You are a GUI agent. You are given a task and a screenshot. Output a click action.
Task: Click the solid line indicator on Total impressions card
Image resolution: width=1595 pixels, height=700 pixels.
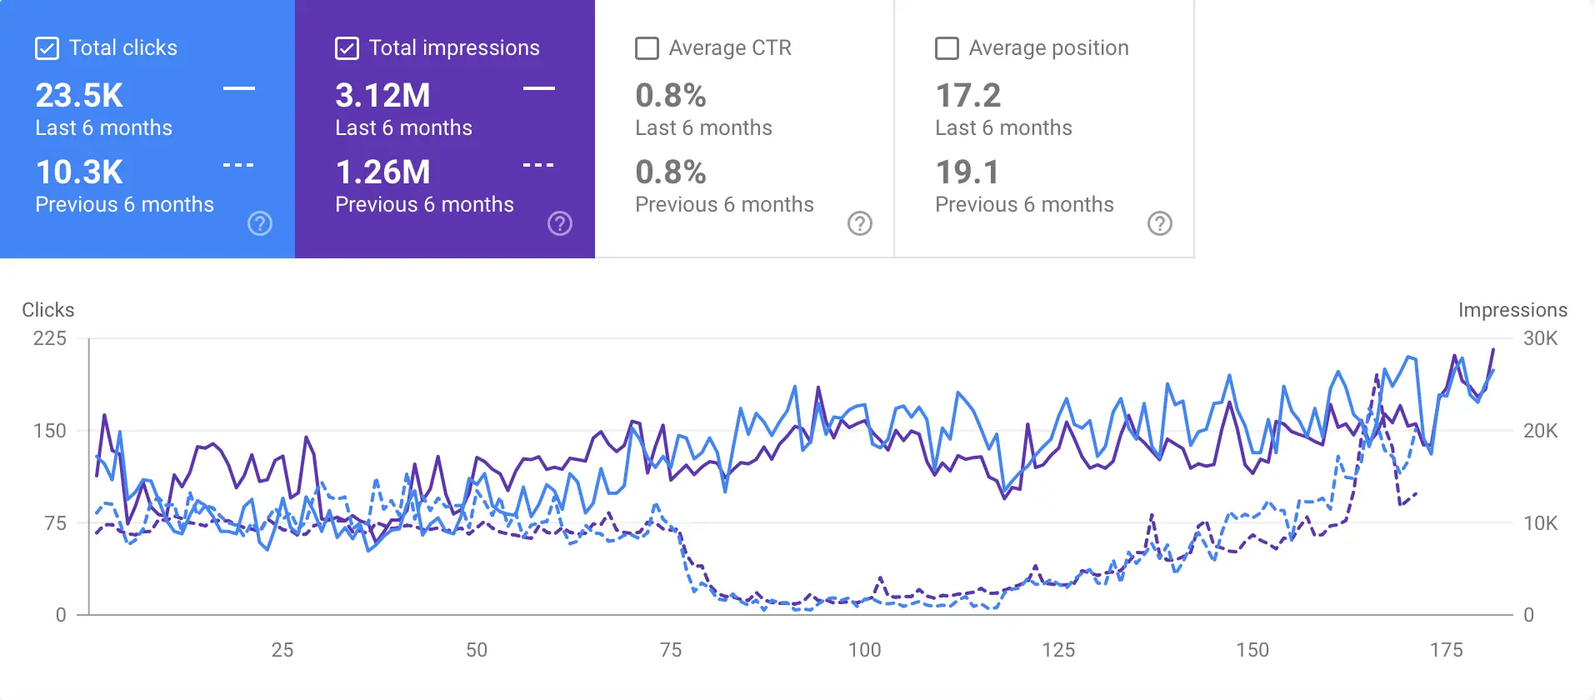point(538,88)
